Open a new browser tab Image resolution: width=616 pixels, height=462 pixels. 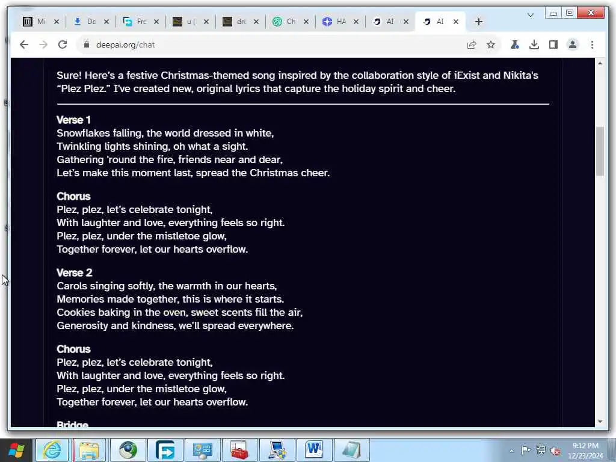click(x=478, y=22)
